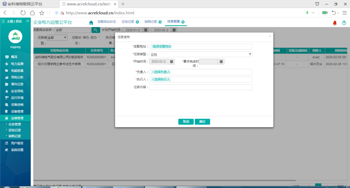Viewport: 350px width, 188px height.
Task: Close the 任务发布 dialog
Action: point(270,37)
